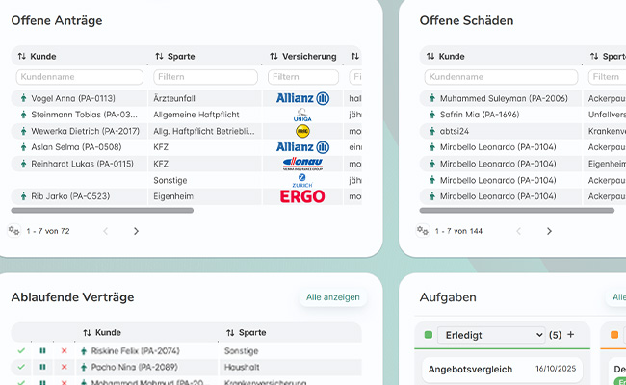Click Allianz logo in Vogel Anna row
626x385 pixels.
302,98
